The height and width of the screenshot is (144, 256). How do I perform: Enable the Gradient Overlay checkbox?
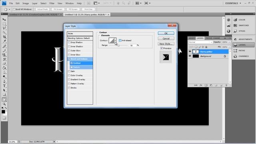(x=69, y=80)
